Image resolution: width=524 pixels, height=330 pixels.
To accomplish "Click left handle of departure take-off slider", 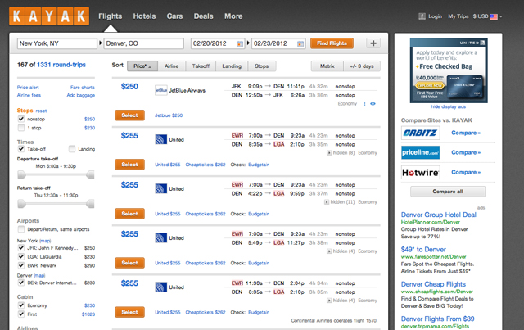I will (x=21, y=174).
